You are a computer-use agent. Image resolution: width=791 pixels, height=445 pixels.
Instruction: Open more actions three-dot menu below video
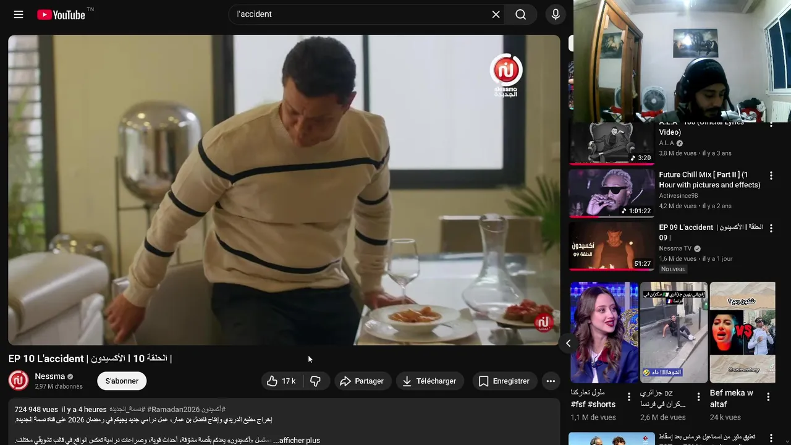click(550, 381)
